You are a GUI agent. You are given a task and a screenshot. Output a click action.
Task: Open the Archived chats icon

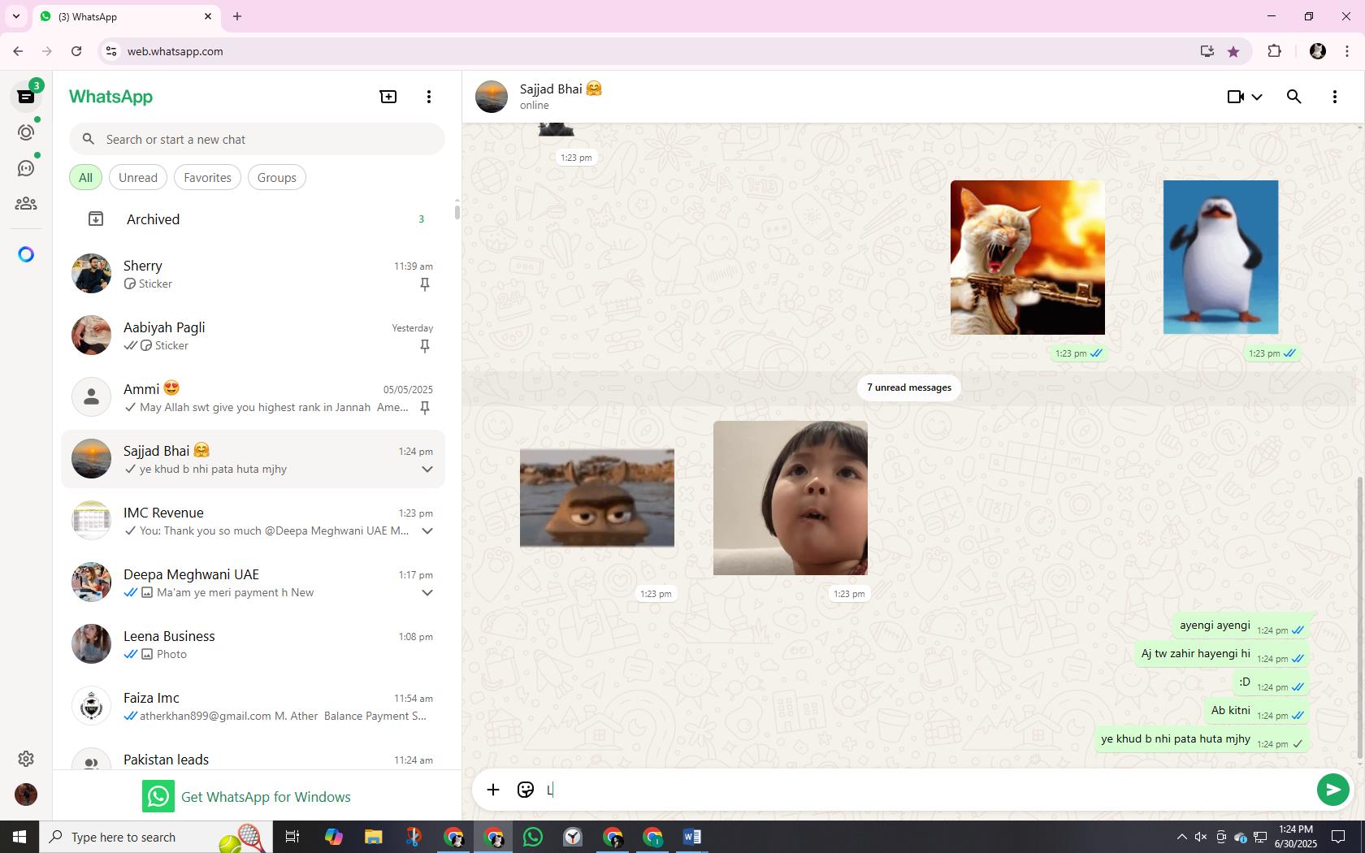[x=96, y=219]
